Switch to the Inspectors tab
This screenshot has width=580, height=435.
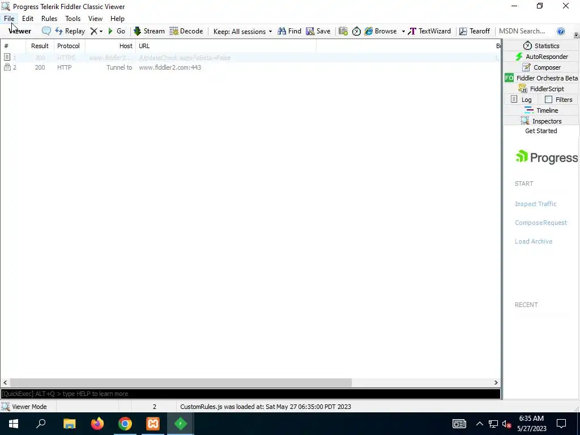tap(541, 121)
